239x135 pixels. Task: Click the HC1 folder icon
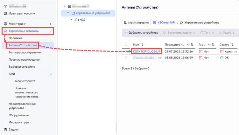[77, 20]
